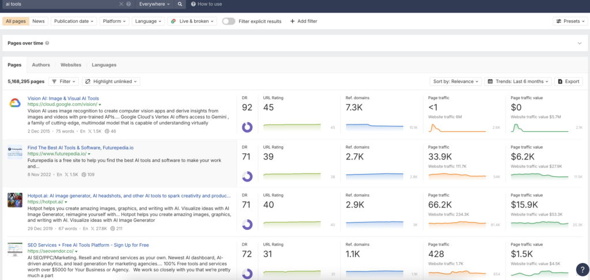Open URL arrow for cloud.google.com/vision
This screenshot has width=590, height=280.
[x=100, y=104]
